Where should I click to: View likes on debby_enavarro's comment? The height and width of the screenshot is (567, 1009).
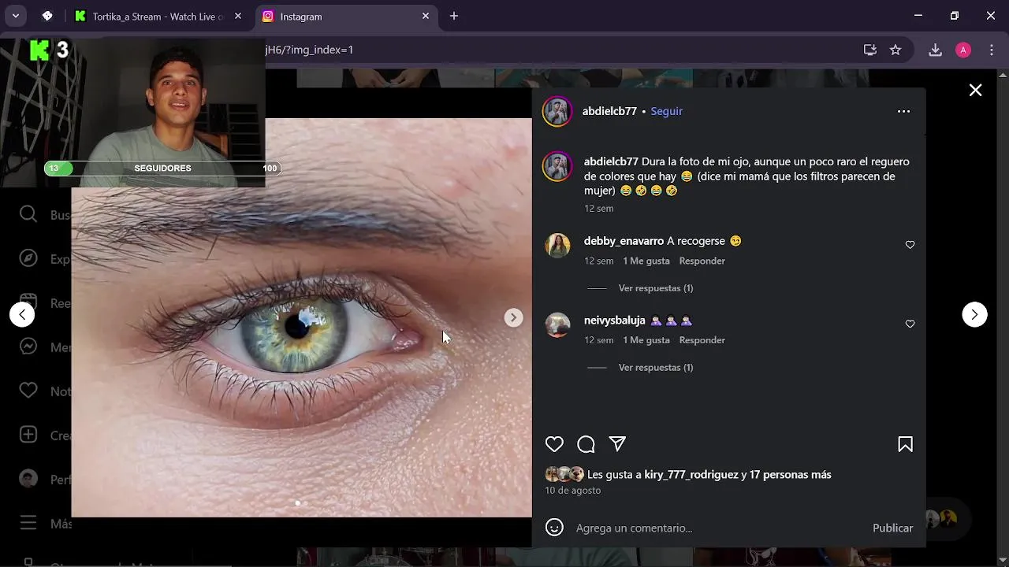coord(646,261)
